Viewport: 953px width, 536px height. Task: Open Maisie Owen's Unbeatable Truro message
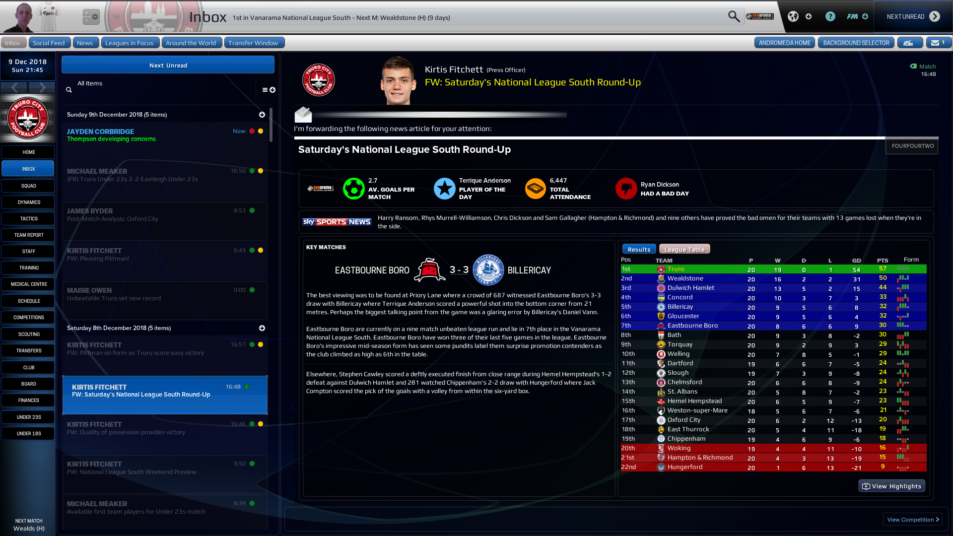tap(165, 300)
